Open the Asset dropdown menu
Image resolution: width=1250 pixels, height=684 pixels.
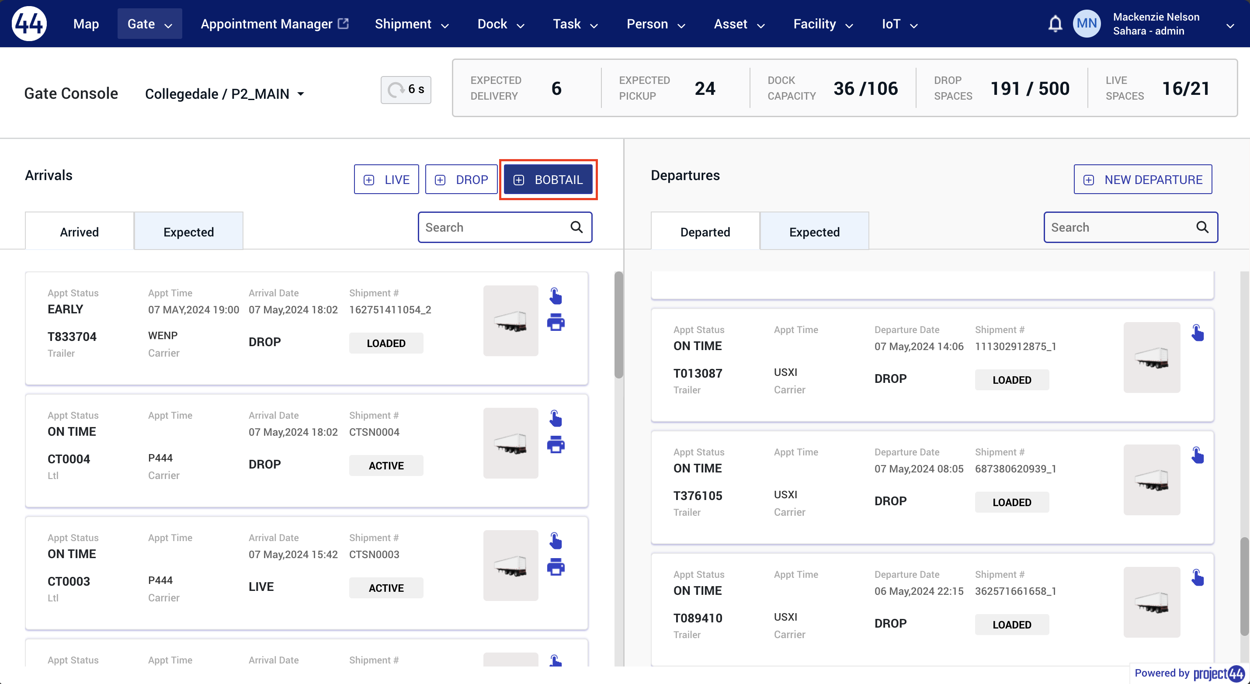[x=739, y=24]
